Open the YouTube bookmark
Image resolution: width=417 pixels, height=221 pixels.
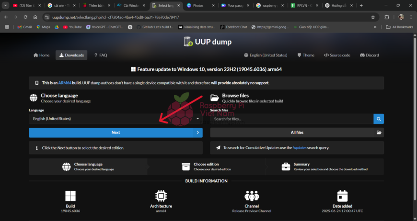(72, 27)
